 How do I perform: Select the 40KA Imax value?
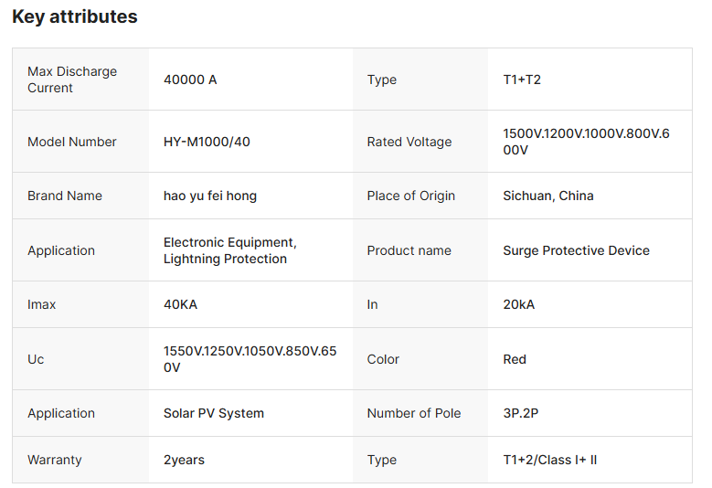click(x=180, y=304)
